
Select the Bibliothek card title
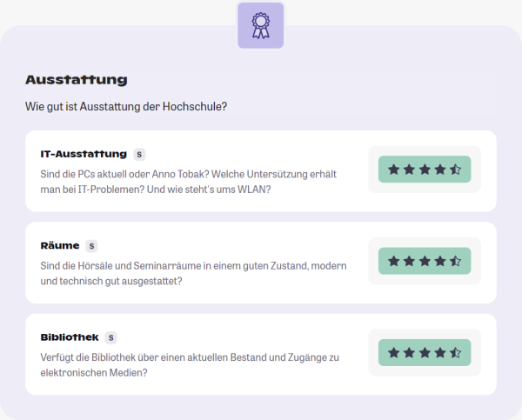pos(70,337)
